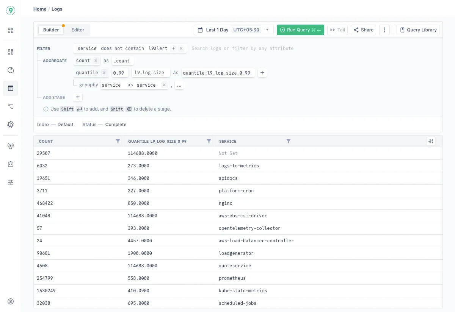Focus the search logs filter field

(x=243, y=48)
